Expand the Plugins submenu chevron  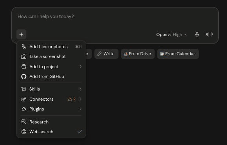(81, 109)
